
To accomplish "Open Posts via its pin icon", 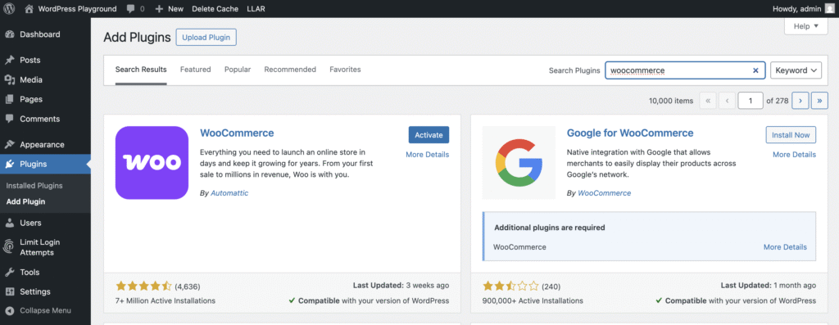I will 10,60.
